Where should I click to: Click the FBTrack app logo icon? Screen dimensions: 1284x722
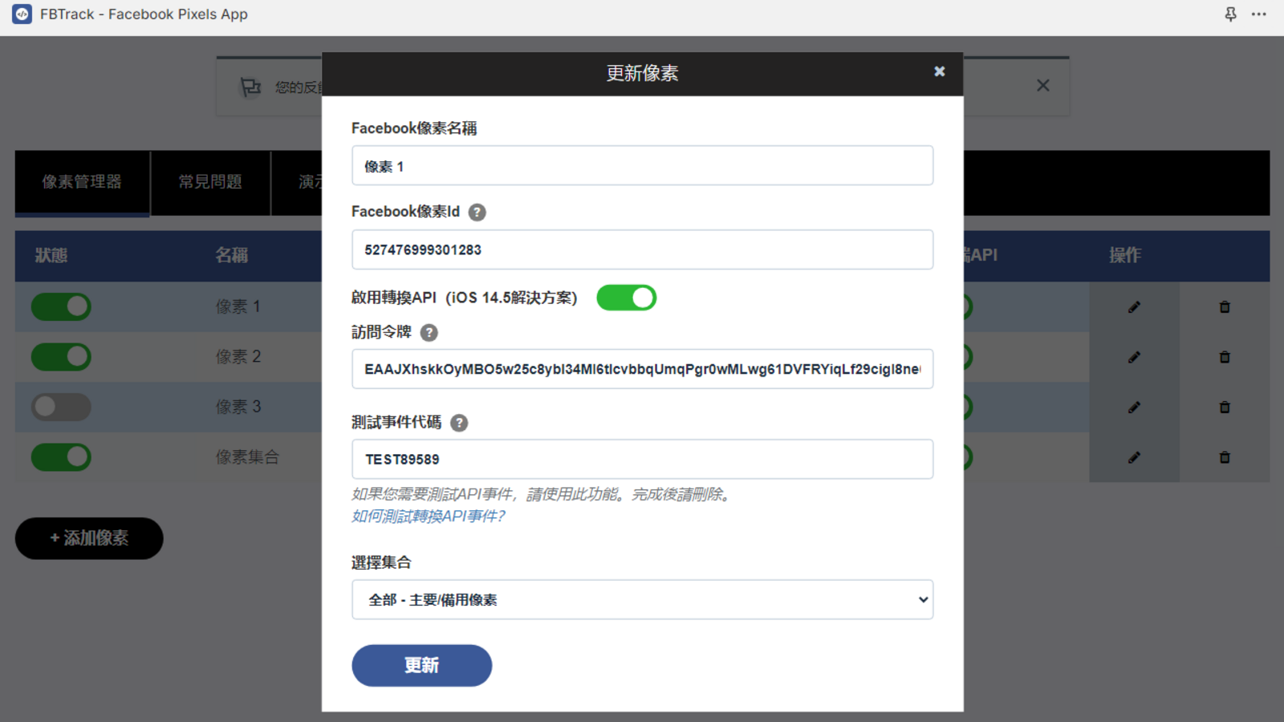pos(22,14)
